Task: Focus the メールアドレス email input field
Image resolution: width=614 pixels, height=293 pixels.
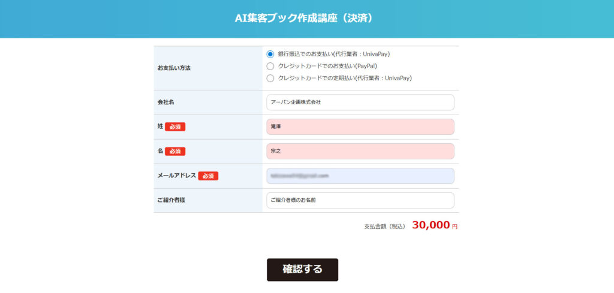Action: point(360,176)
